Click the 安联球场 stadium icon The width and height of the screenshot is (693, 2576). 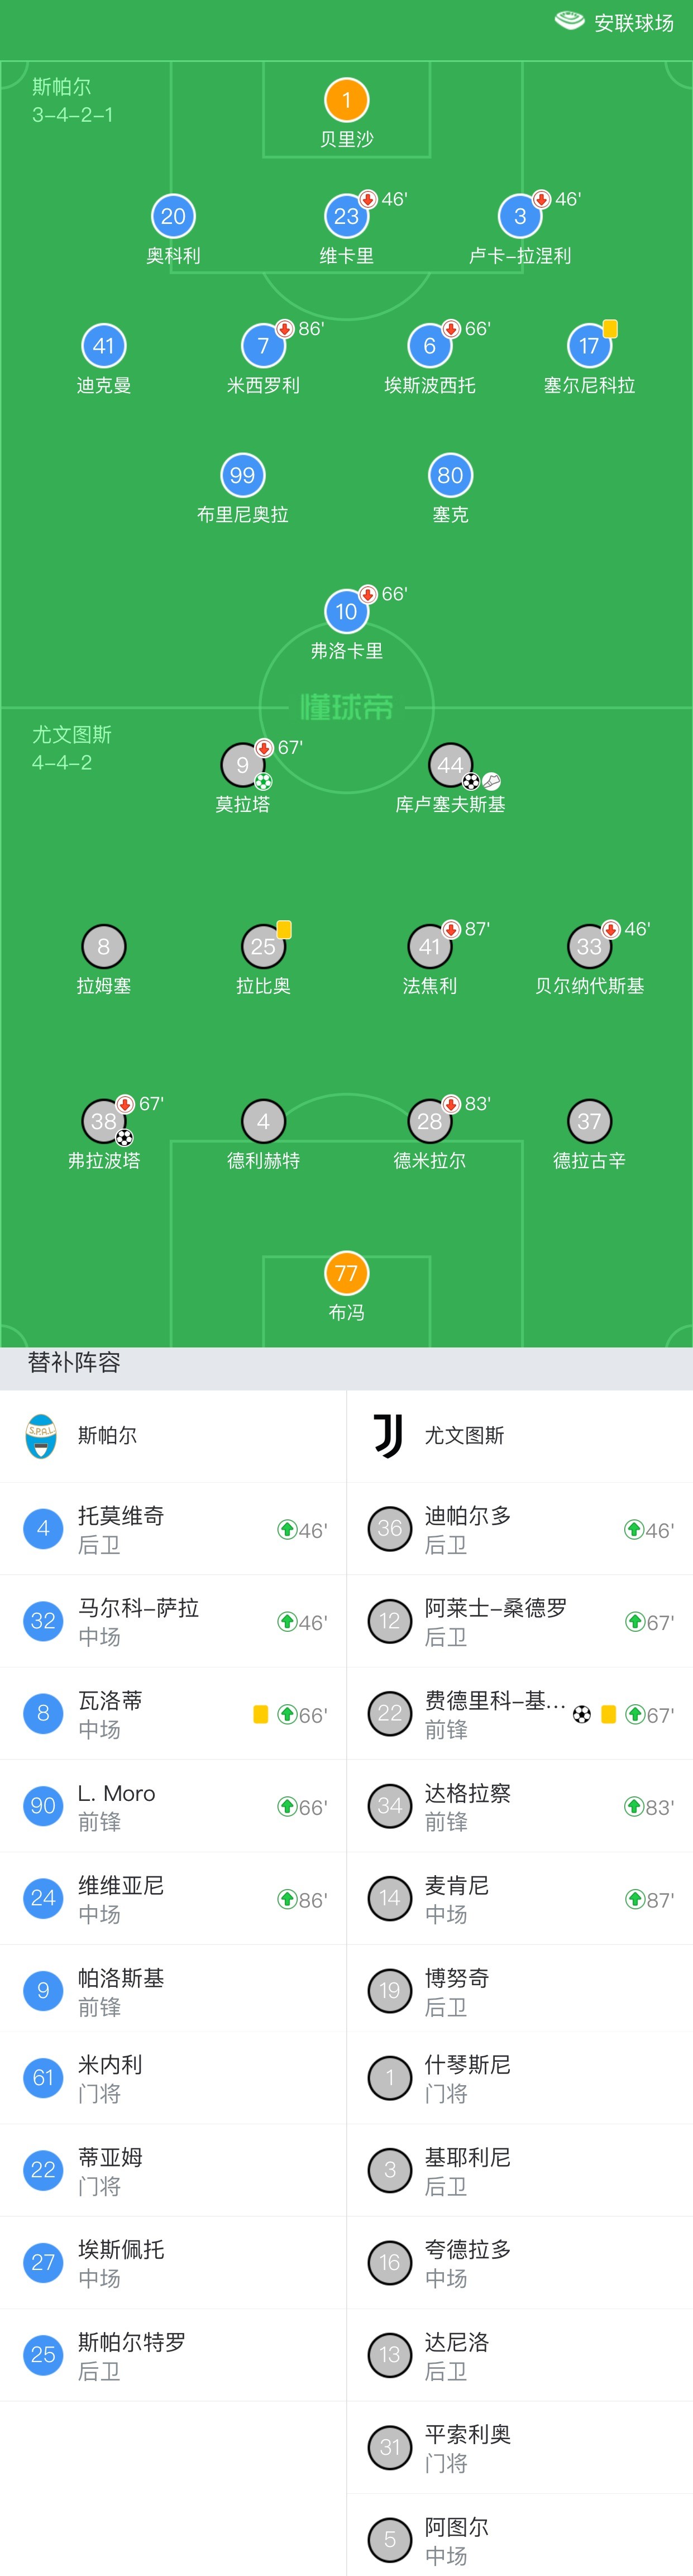(569, 21)
